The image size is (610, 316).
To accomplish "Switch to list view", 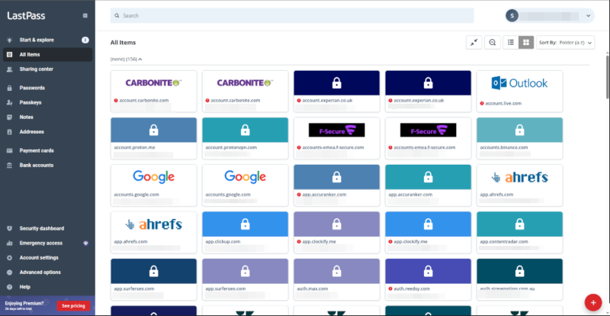I will tap(511, 43).
